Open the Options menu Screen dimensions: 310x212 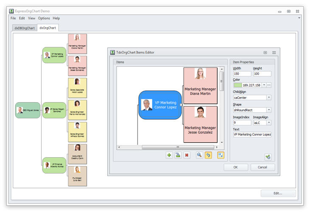(x=44, y=18)
